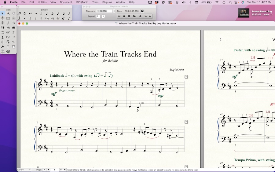Screen dimensions: 275x172
Task: Choose the sharp accidental in Simple palette
Action: click(x=30, y=19)
